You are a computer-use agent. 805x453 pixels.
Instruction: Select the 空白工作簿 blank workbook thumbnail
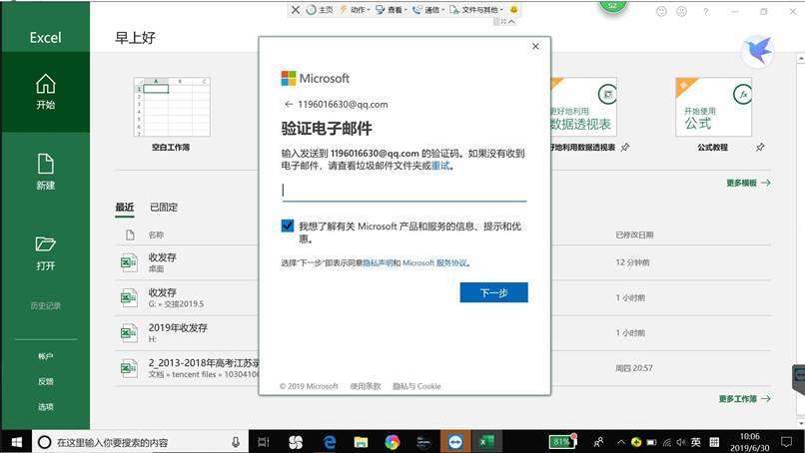[172, 107]
